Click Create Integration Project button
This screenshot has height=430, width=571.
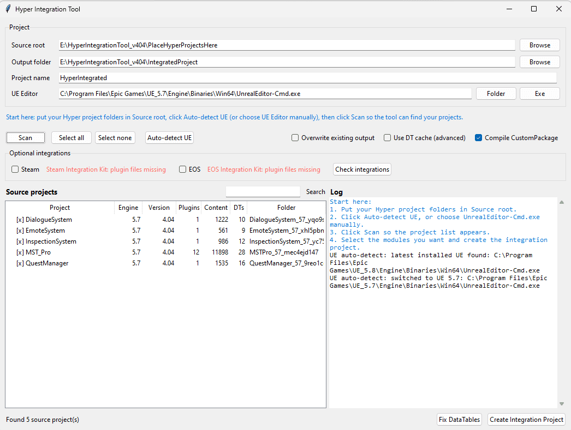point(526,420)
